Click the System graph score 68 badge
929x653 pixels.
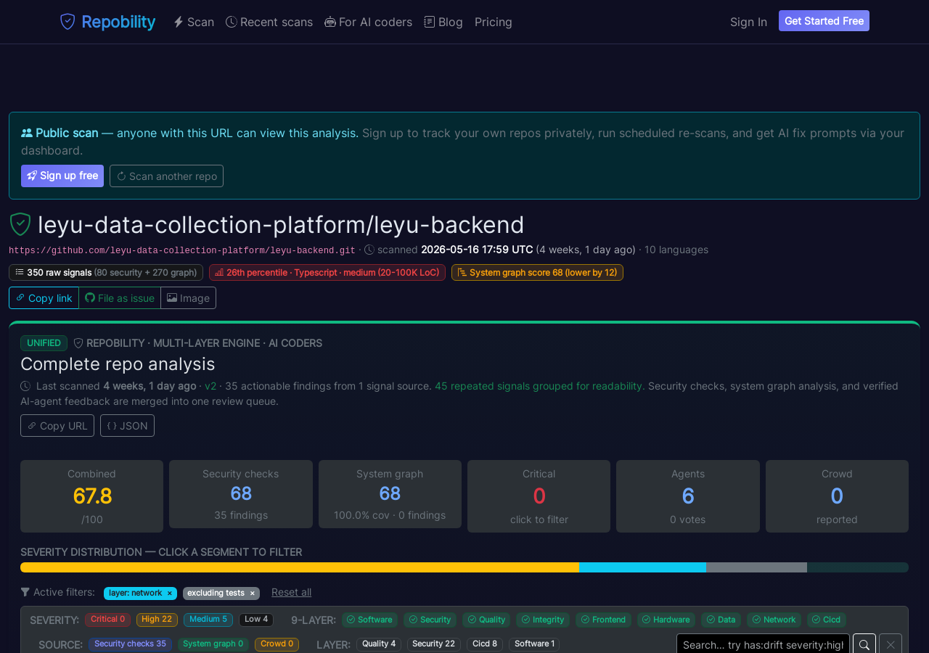pyautogui.click(x=537, y=272)
